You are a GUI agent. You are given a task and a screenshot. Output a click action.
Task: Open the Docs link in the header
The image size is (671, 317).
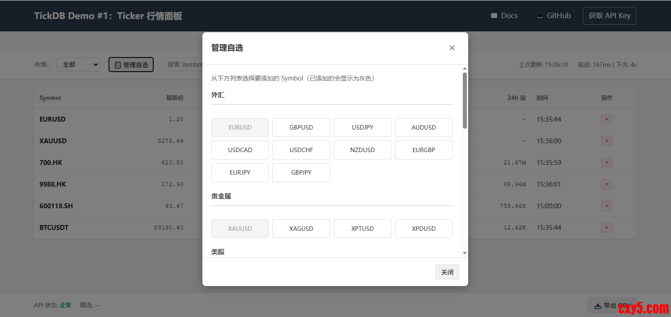tap(504, 15)
